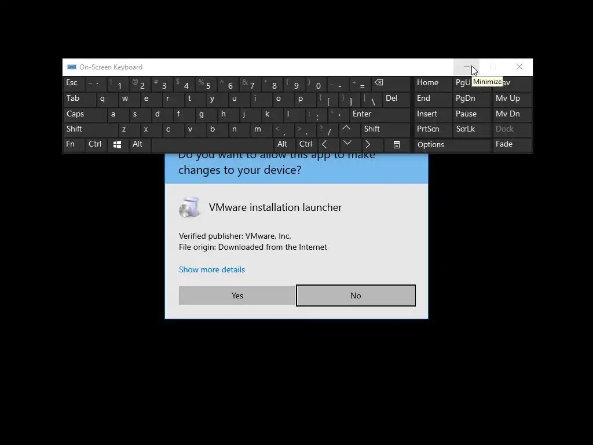Tap the Del key
593x445 pixels.
tap(396, 99)
